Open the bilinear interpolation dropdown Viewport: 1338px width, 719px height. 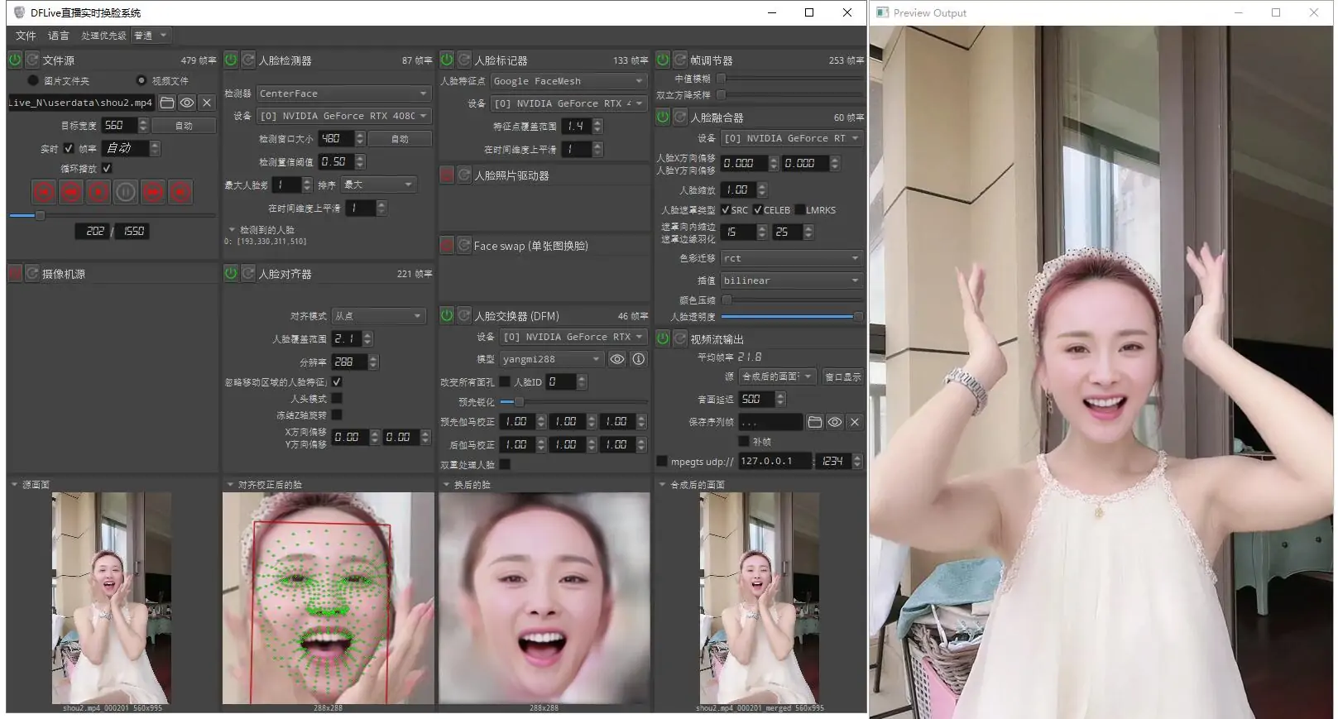791,280
